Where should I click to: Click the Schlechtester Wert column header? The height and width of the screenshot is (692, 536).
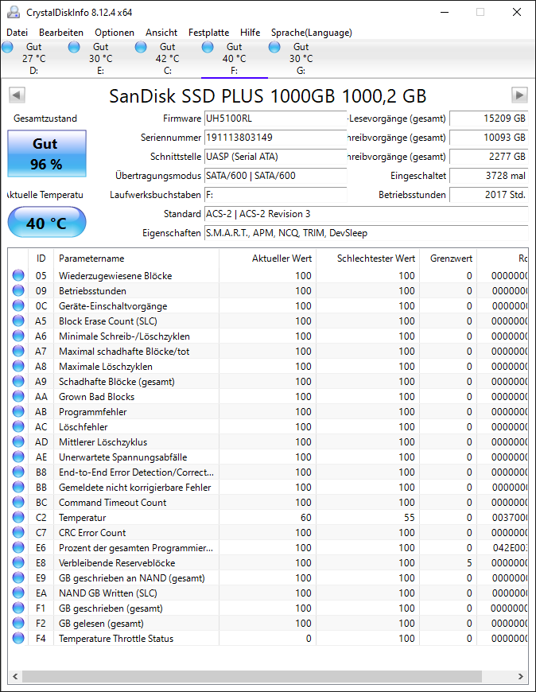click(368, 259)
